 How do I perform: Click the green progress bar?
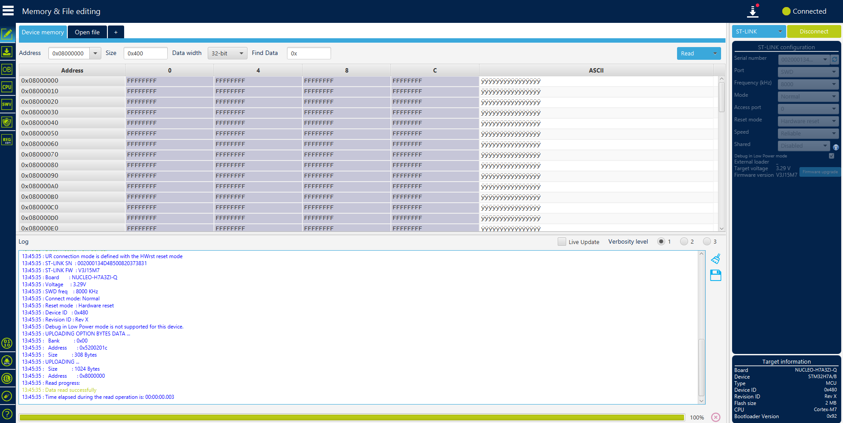[352, 417]
